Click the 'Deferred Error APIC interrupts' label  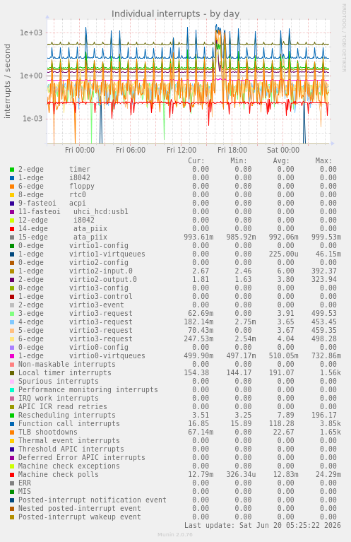82,458
